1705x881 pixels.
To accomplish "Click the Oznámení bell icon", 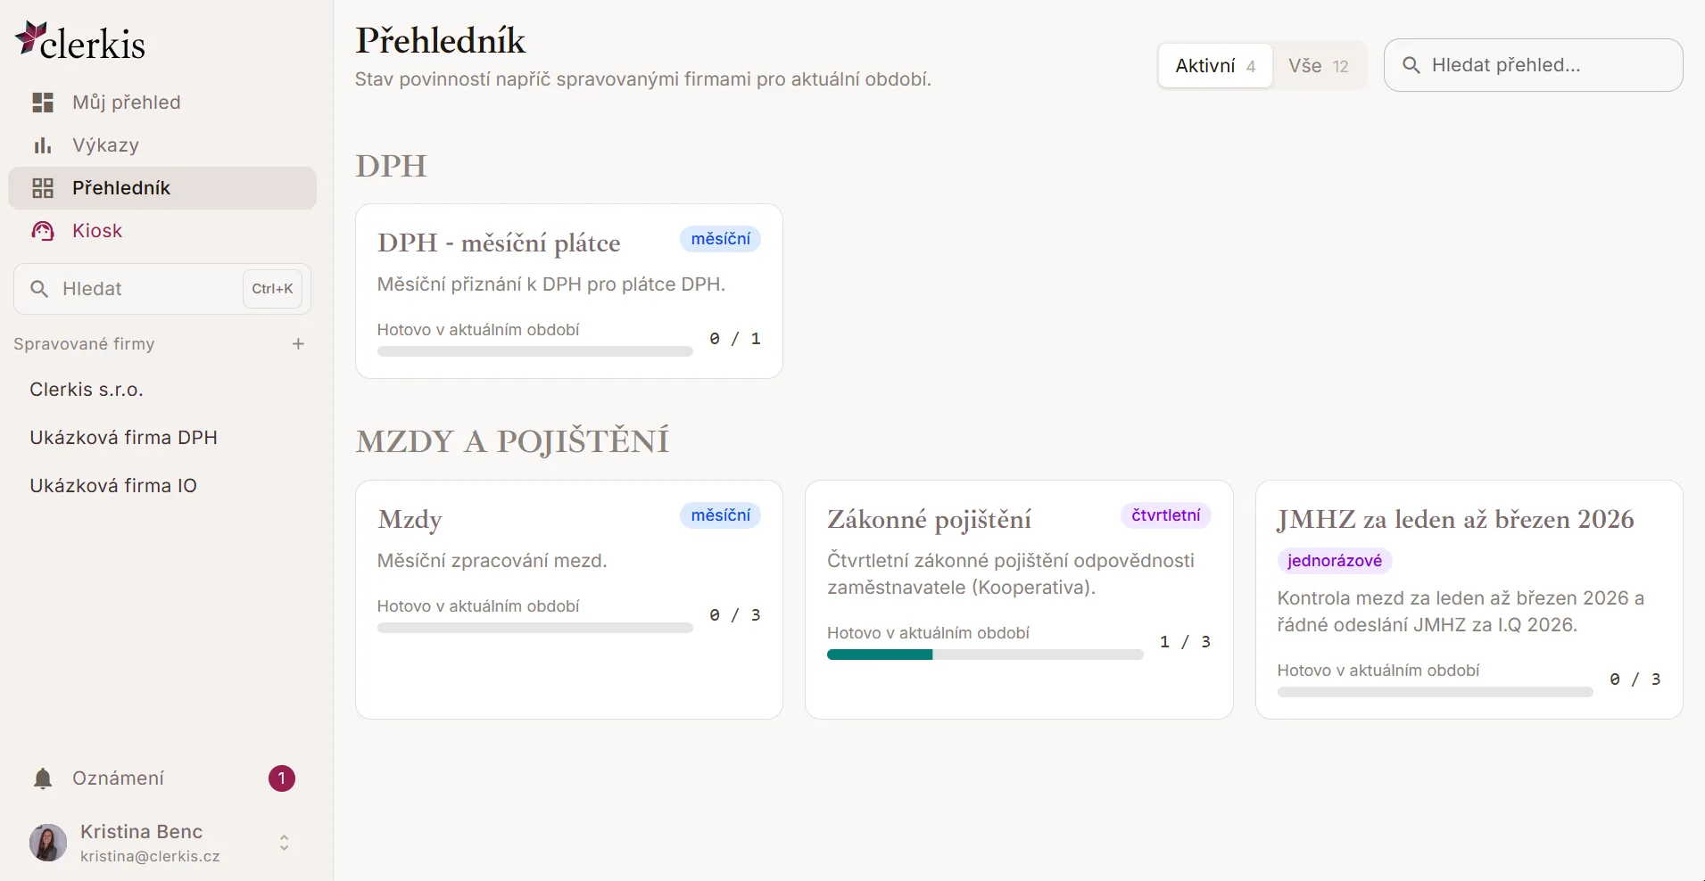I will click(43, 778).
